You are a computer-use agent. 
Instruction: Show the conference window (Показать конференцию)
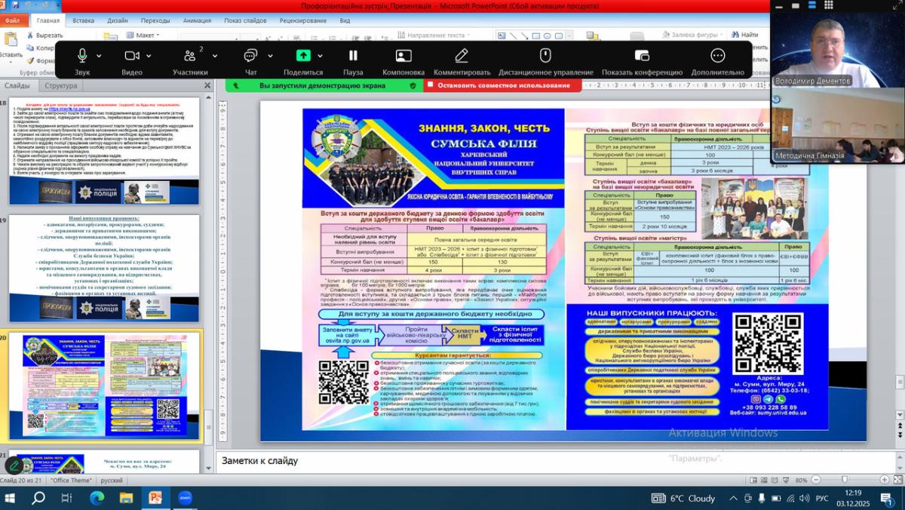pyautogui.click(x=642, y=57)
